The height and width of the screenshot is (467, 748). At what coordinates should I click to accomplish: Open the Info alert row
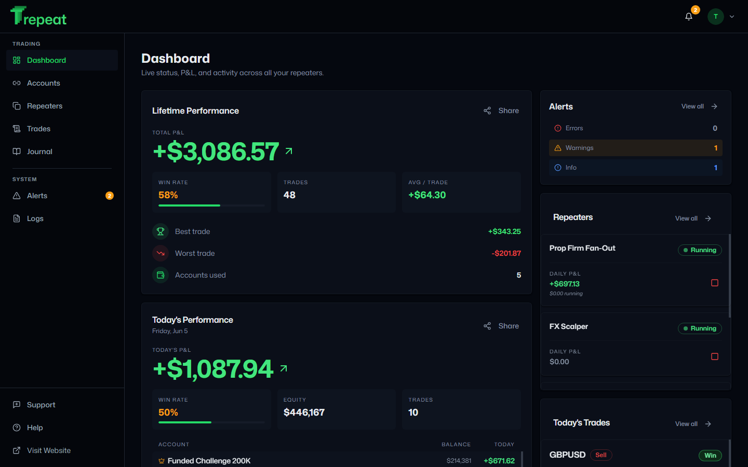(x=636, y=168)
